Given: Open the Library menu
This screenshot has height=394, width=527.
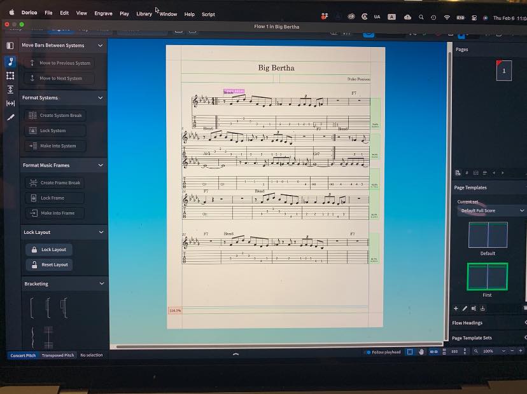Looking at the screenshot, I should point(144,14).
